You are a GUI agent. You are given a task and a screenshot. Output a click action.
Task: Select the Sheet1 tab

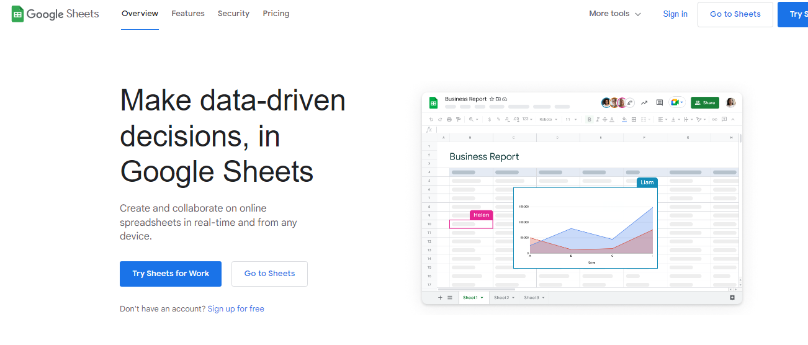tap(473, 298)
